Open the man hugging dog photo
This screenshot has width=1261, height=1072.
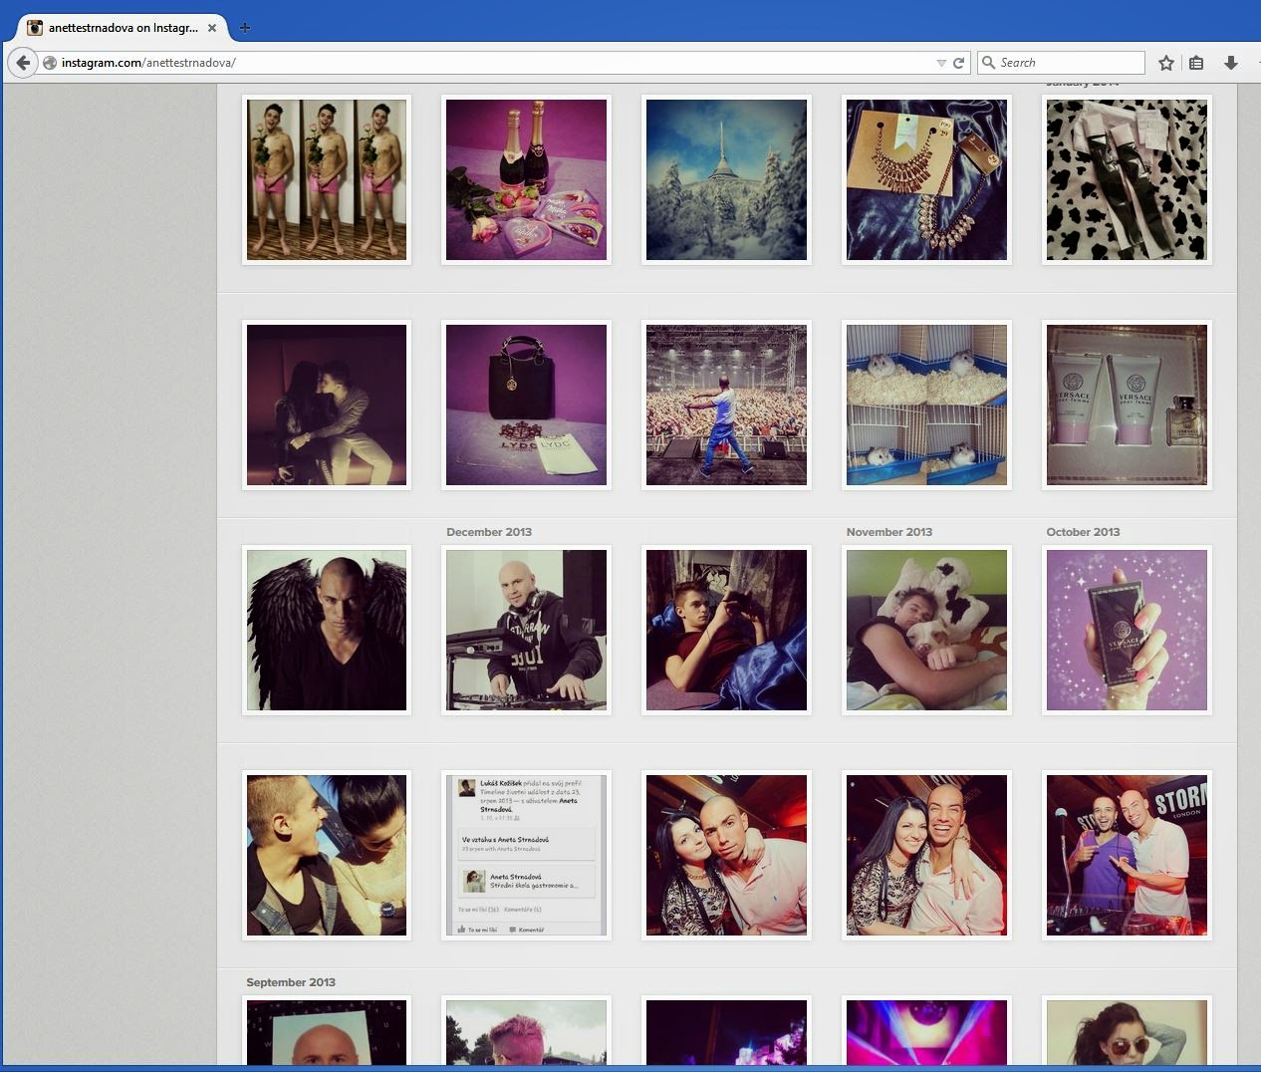[x=926, y=630]
